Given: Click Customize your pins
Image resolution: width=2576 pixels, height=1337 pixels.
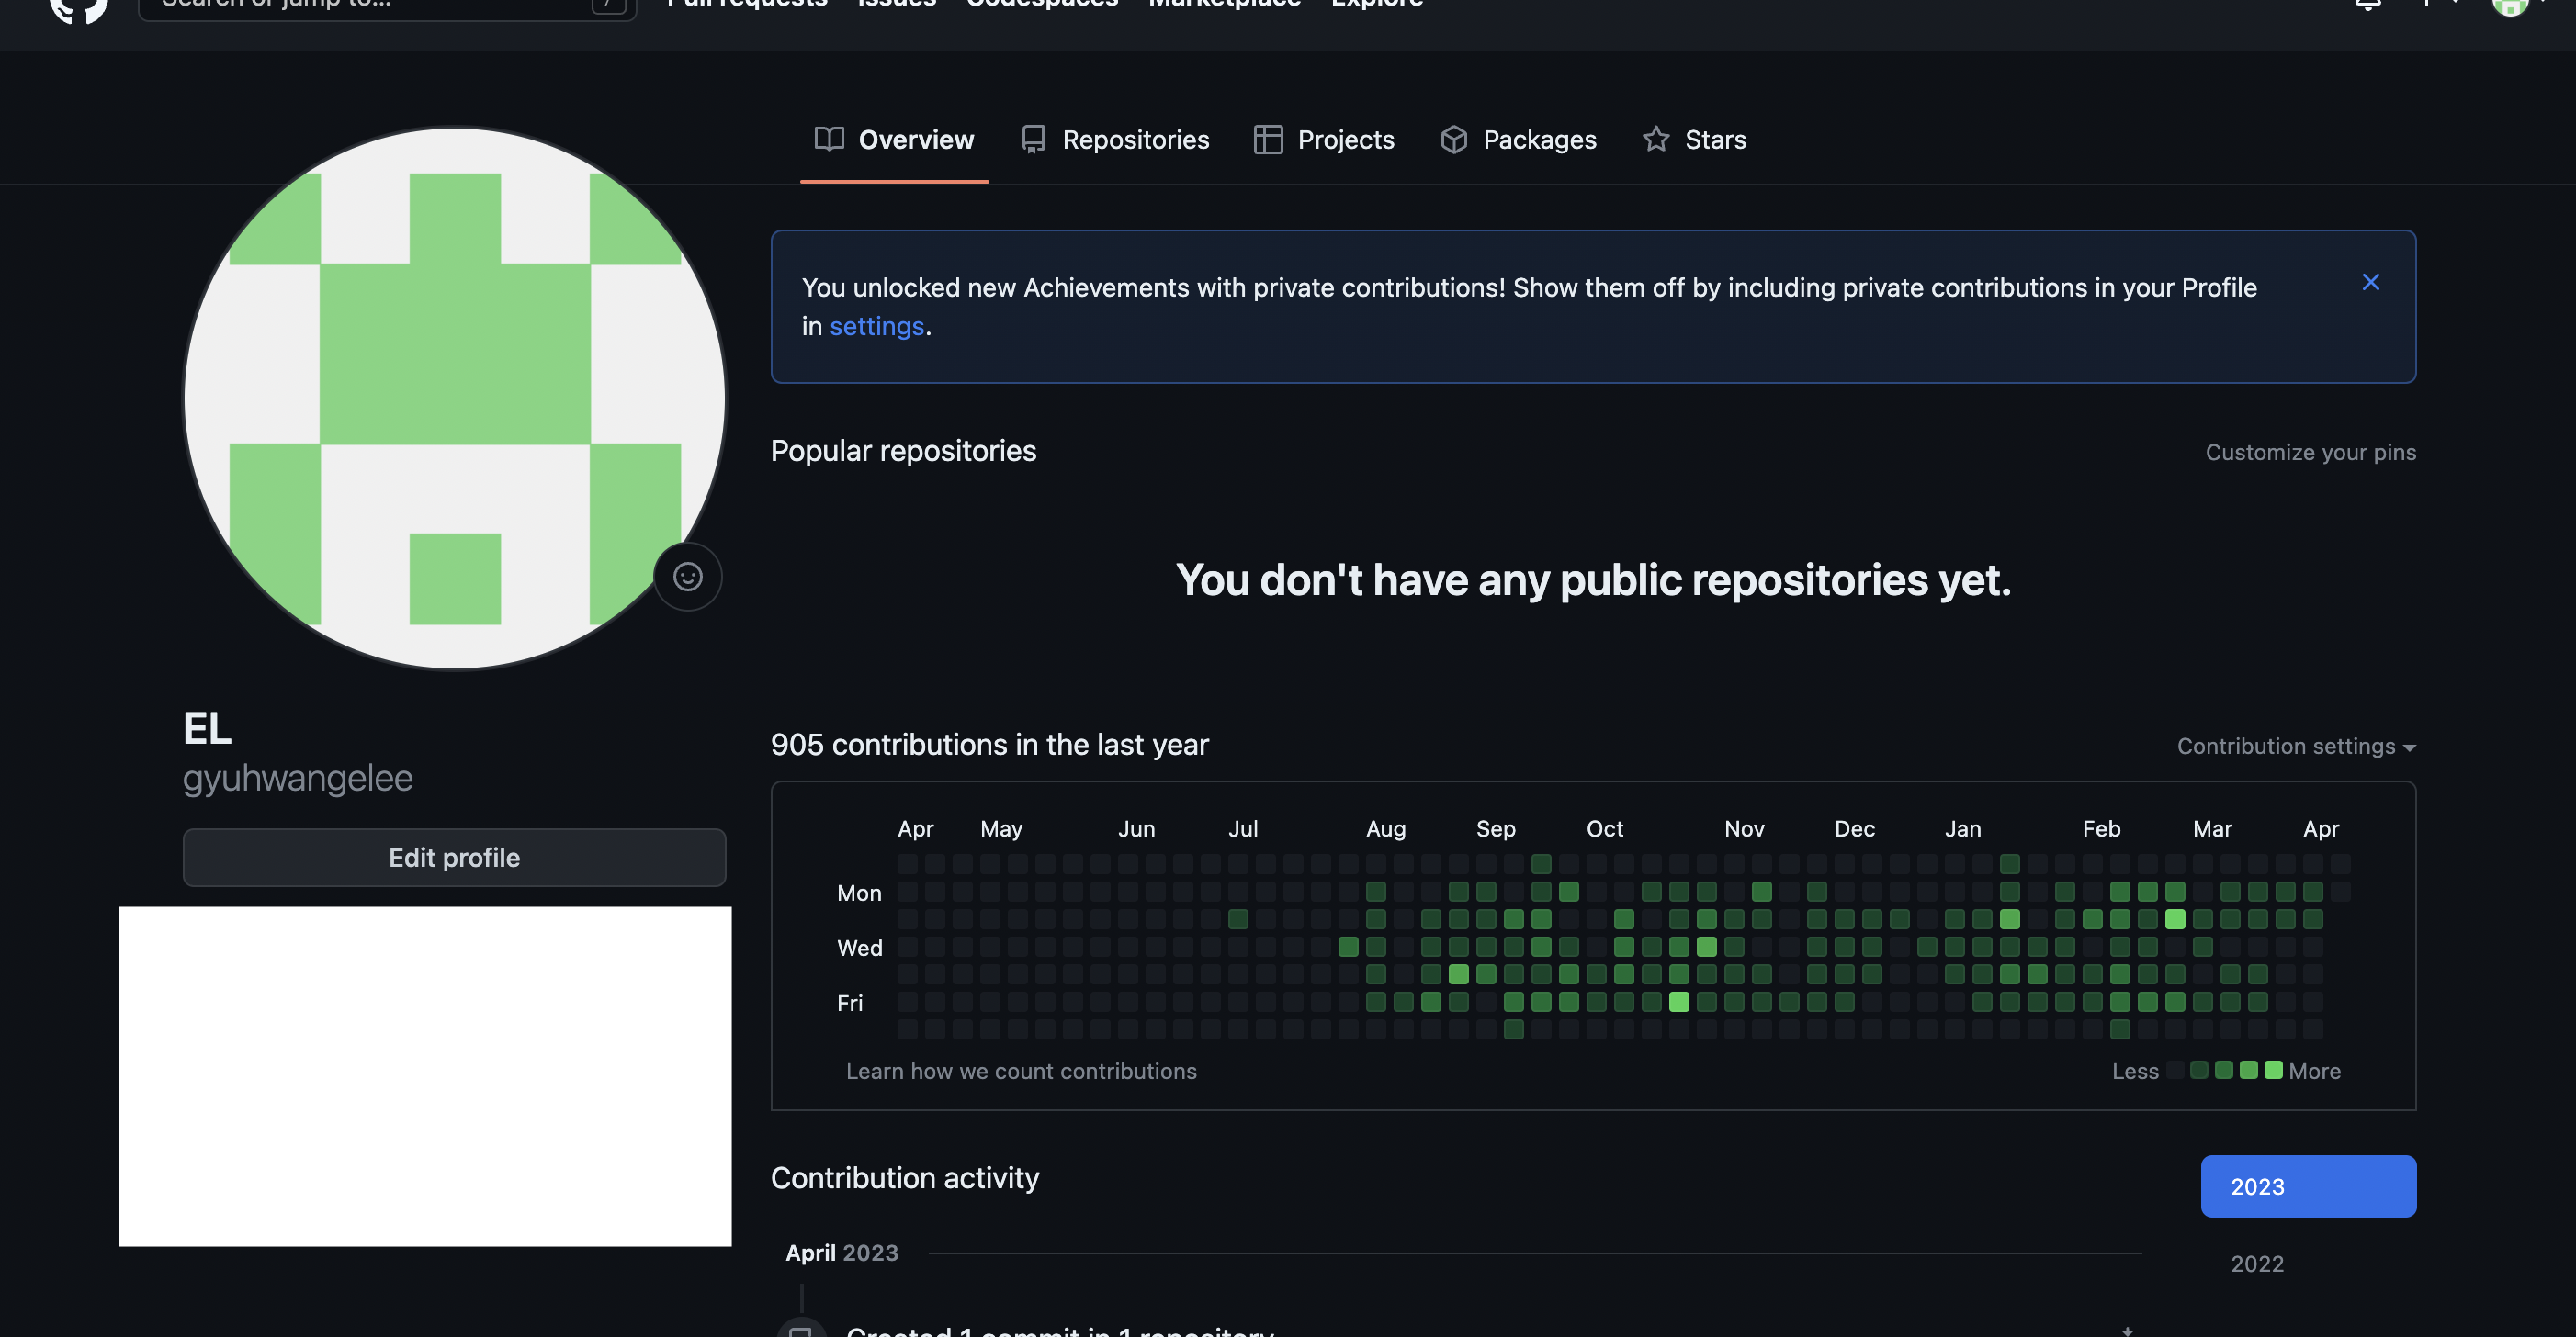Looking at the screenshot, I should pyautogui.click(x=2310, y=453).
